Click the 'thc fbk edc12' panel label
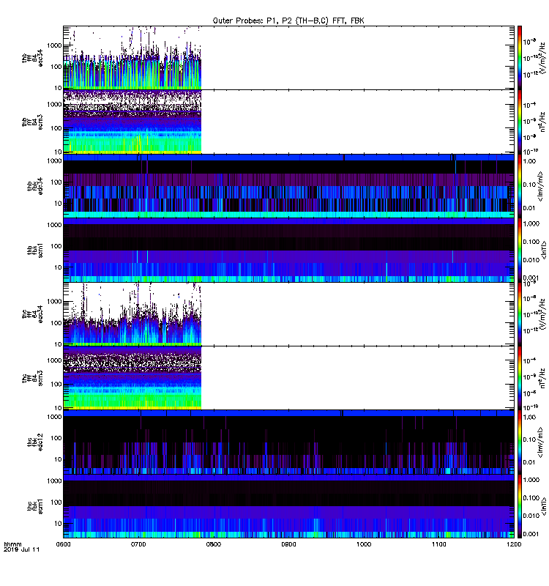 coord(35,442)
